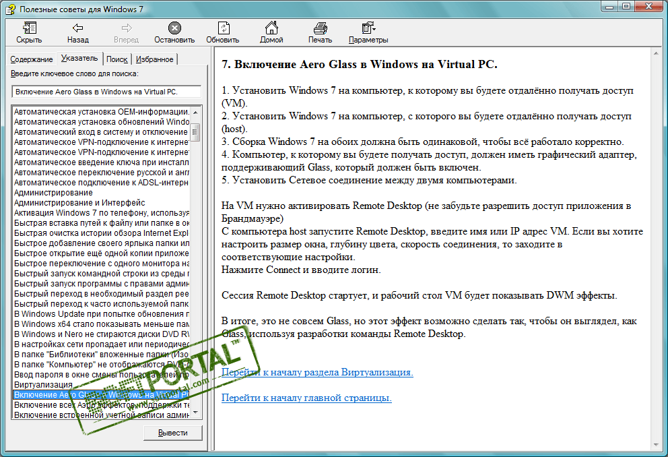Select 'В Windows Update при попытке обновления' entry
The height and width of the screenshot is (457, 668).
[x=102, y=314]
